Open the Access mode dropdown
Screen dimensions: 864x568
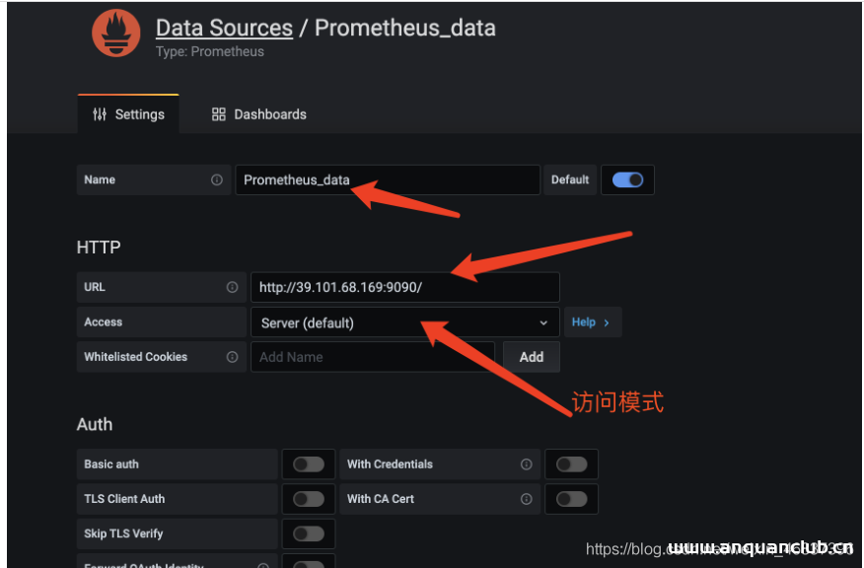(x=403, y=322)
